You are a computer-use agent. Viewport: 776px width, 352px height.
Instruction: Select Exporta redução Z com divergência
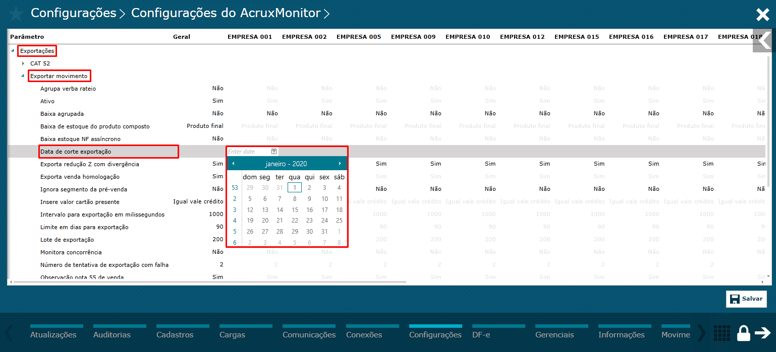[90, 164]
